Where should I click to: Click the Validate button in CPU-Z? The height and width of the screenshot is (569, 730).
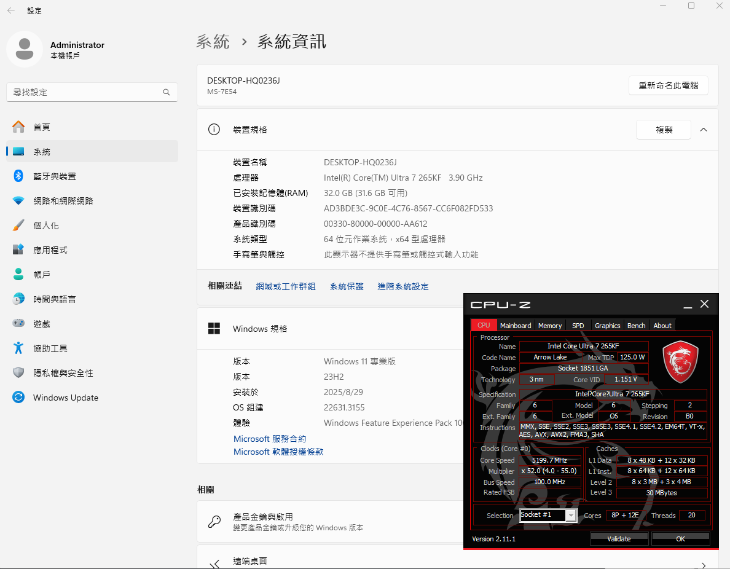(x=619, y=539)
